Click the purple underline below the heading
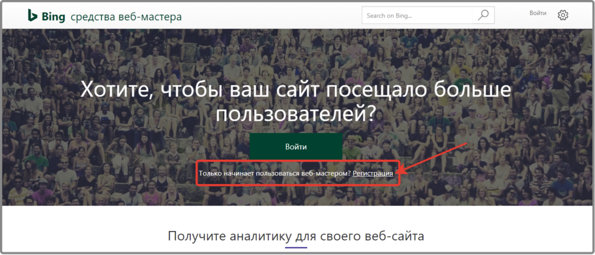 pos(296,248)
